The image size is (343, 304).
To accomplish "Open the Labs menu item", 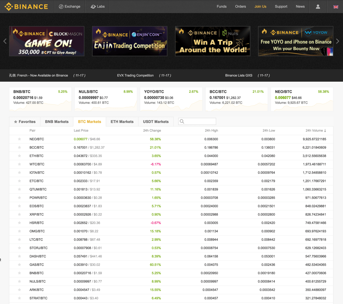I will point(97,7).
